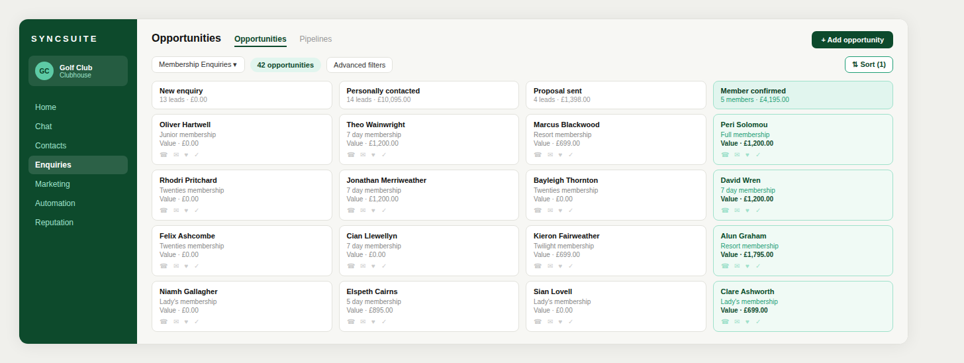The height and width of the screenshot is (363, 964).
Task: Click phone icon on Felix Ashcombe card
Action: point(164,266)
